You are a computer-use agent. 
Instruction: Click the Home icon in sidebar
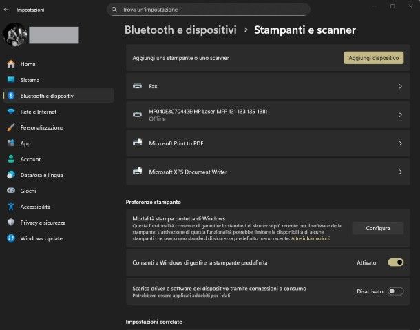pyautogui.click(x=11, y=64)
